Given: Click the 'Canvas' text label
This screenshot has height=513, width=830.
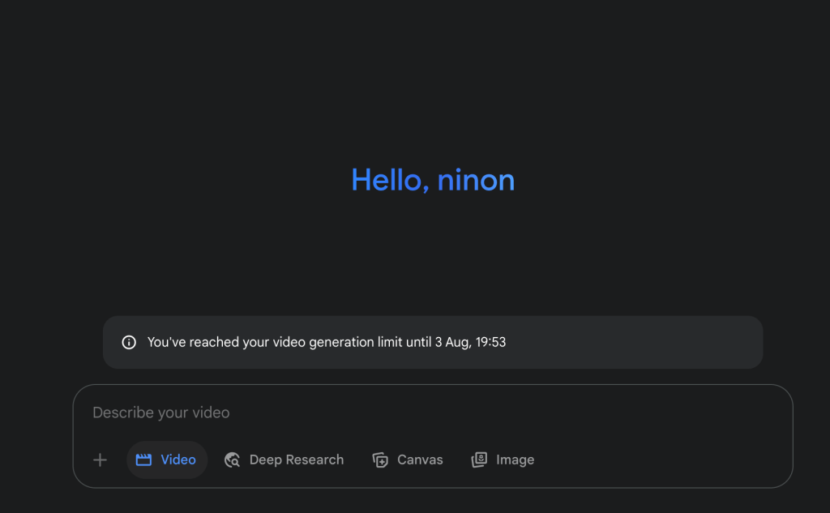Looking at the screenshot, I should tap(420, 460).
